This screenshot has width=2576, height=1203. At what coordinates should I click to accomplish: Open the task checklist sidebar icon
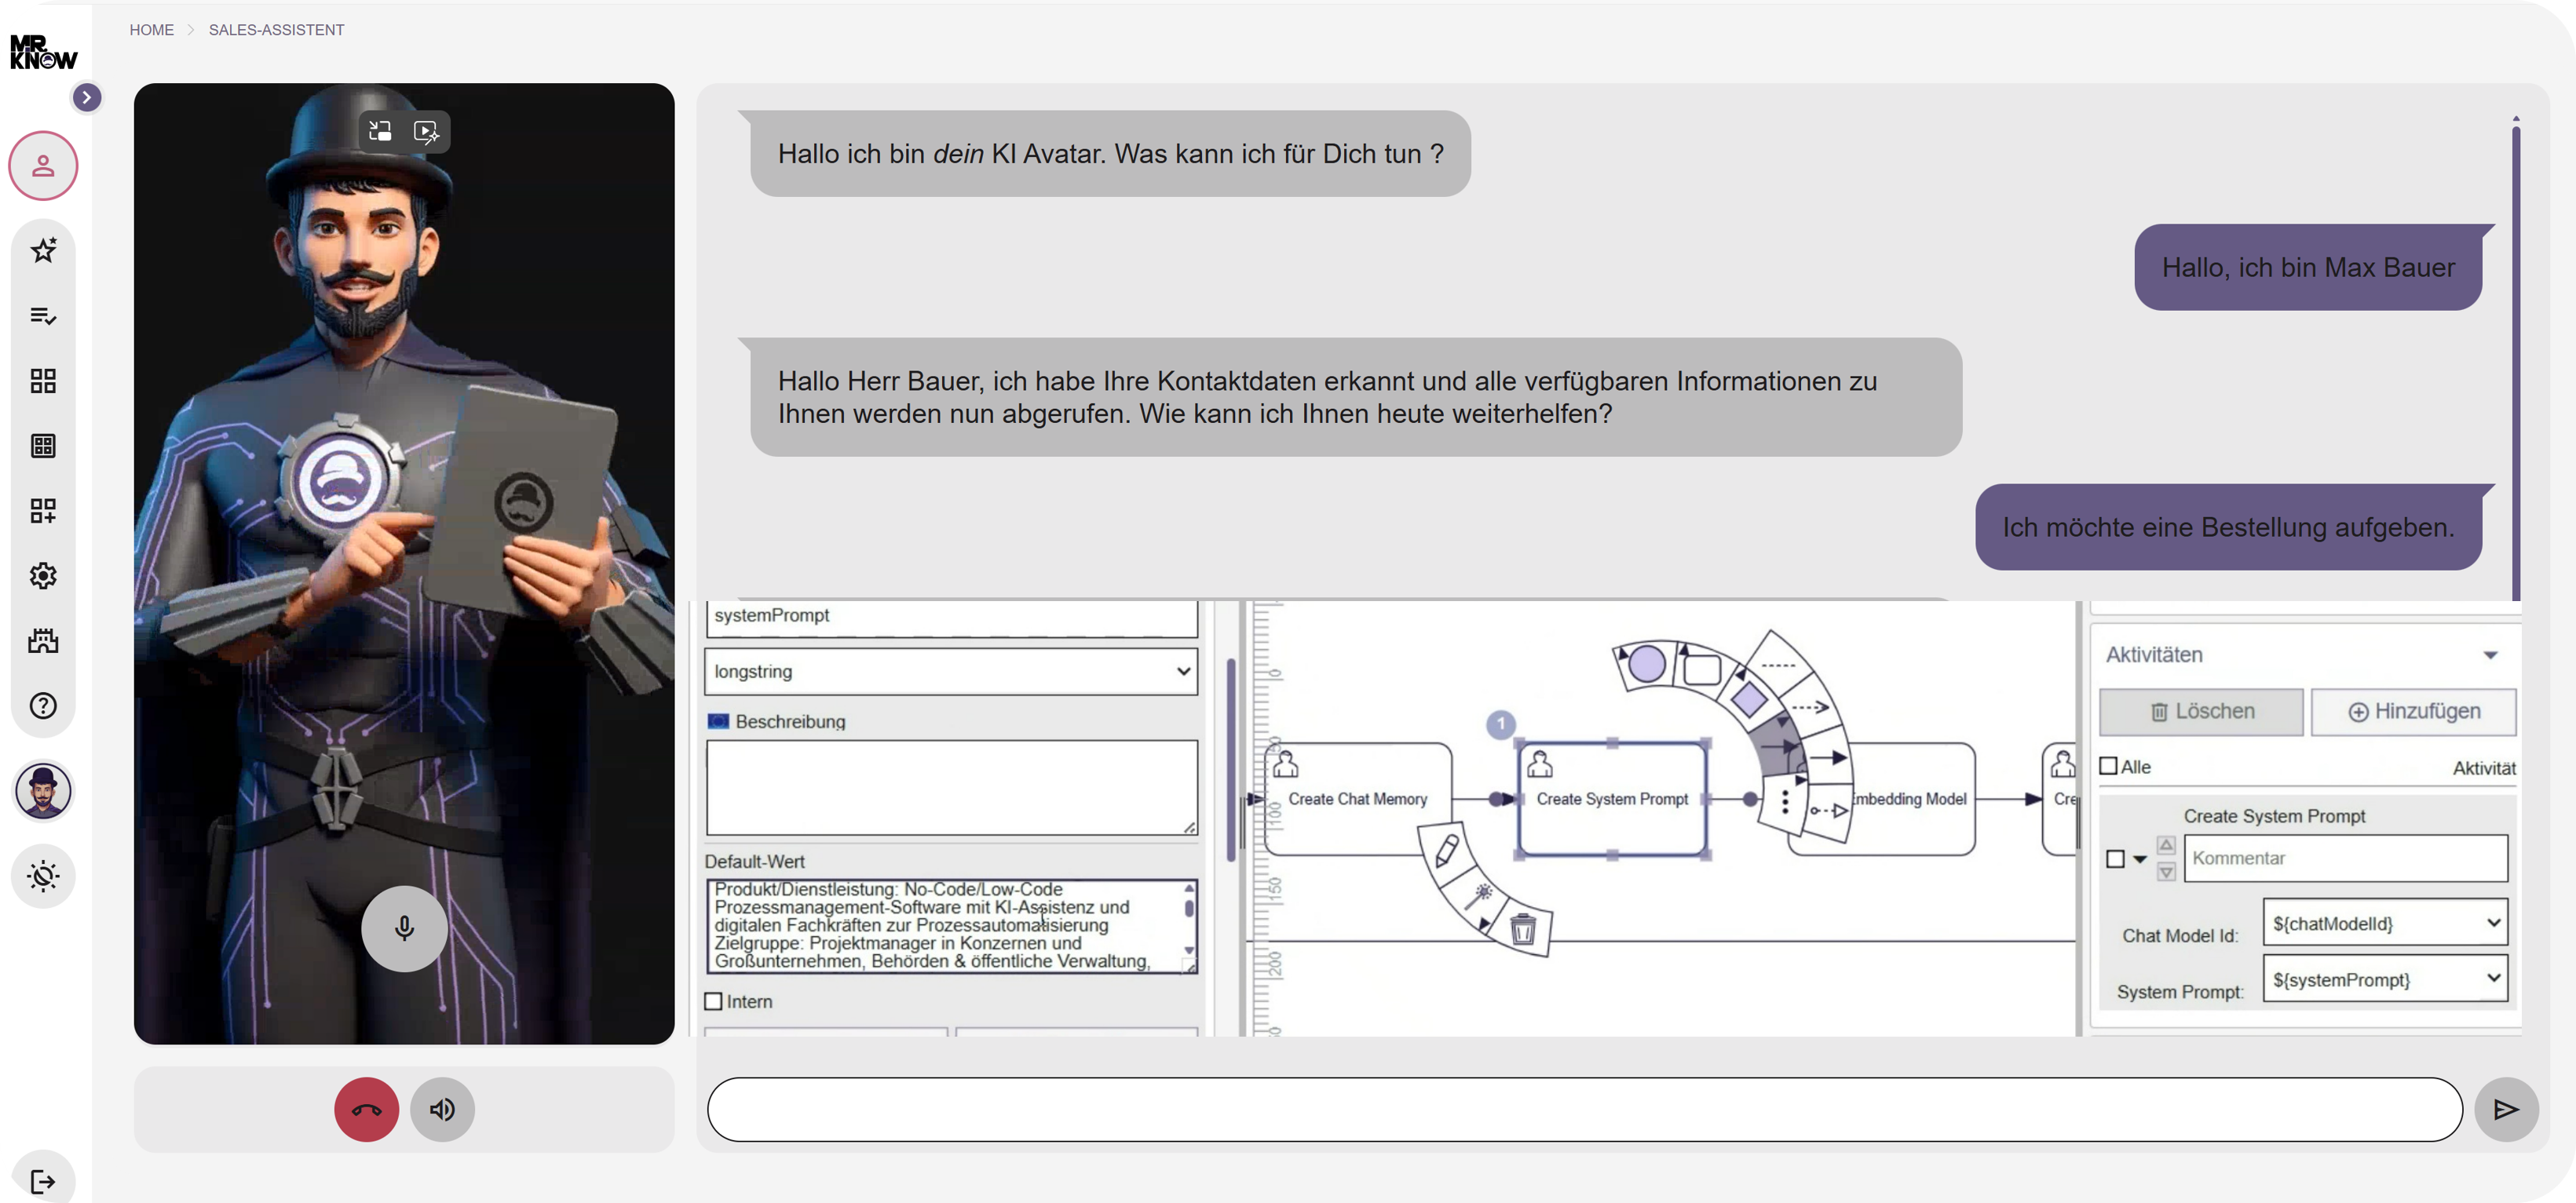click(43, 315)
